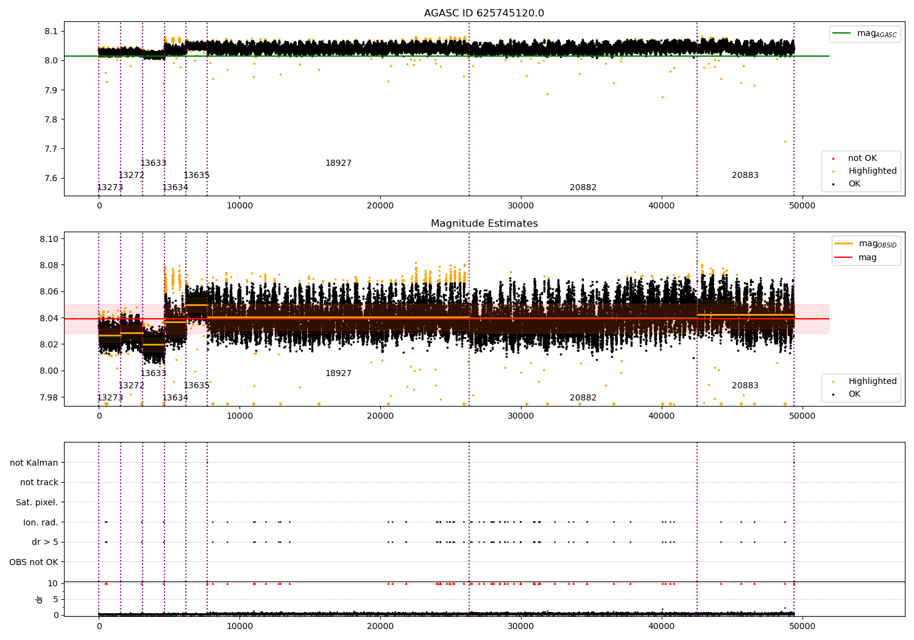914x640 pixels.
Task: Click the 'Ion. rad.' axis label
Action: coord(41,522)
